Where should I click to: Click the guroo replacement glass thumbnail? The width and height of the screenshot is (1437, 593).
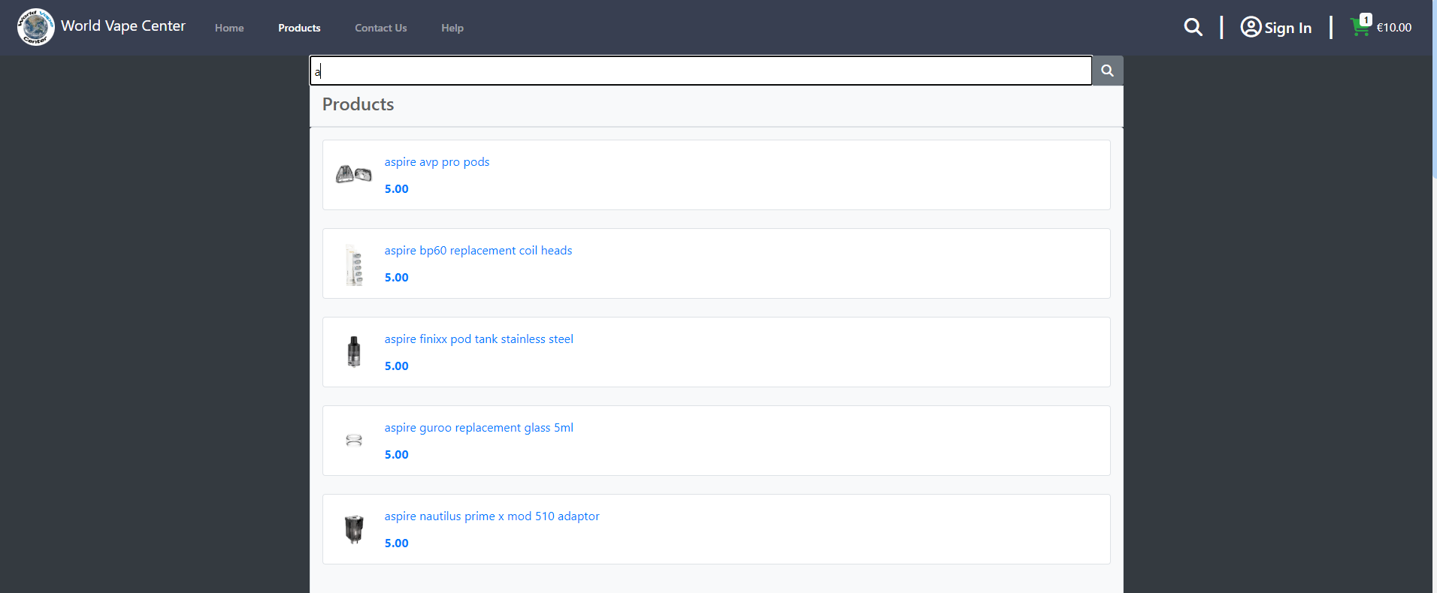[x=354, y=441]
